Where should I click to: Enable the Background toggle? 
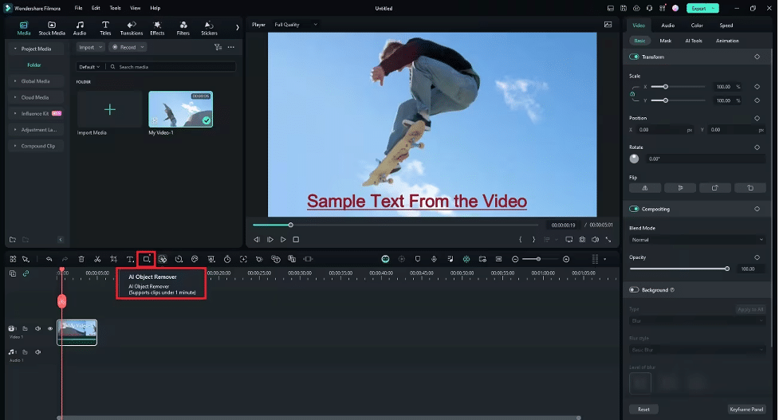click(x=635, y=290)
